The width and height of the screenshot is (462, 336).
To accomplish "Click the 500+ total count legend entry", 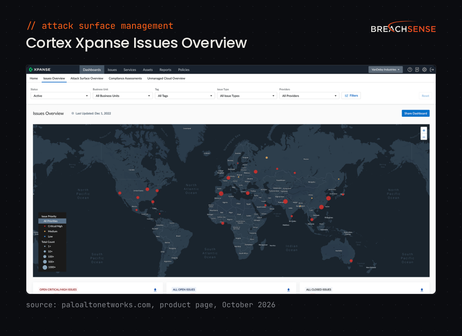I will click(49, 262).
